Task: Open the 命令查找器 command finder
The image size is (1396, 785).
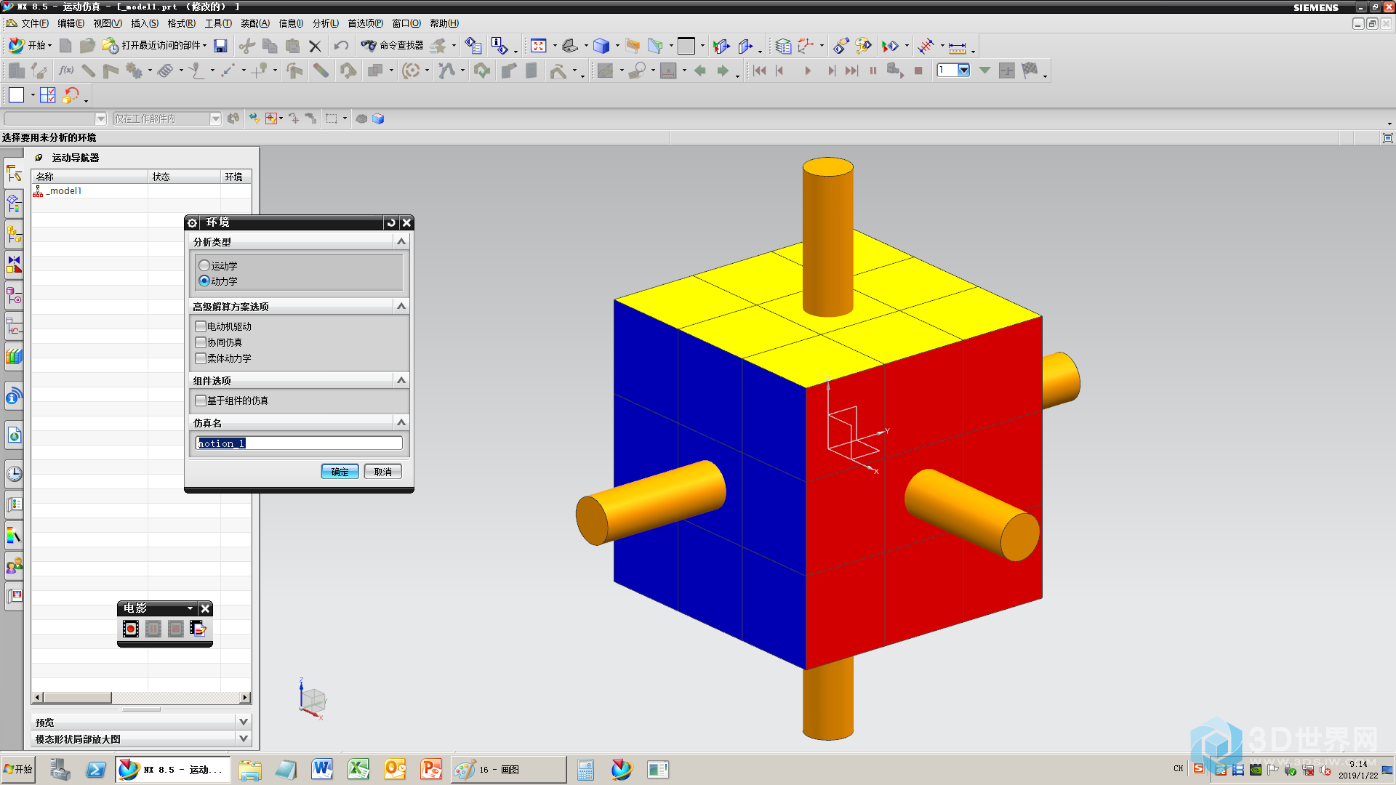Action: pos(393,46)
